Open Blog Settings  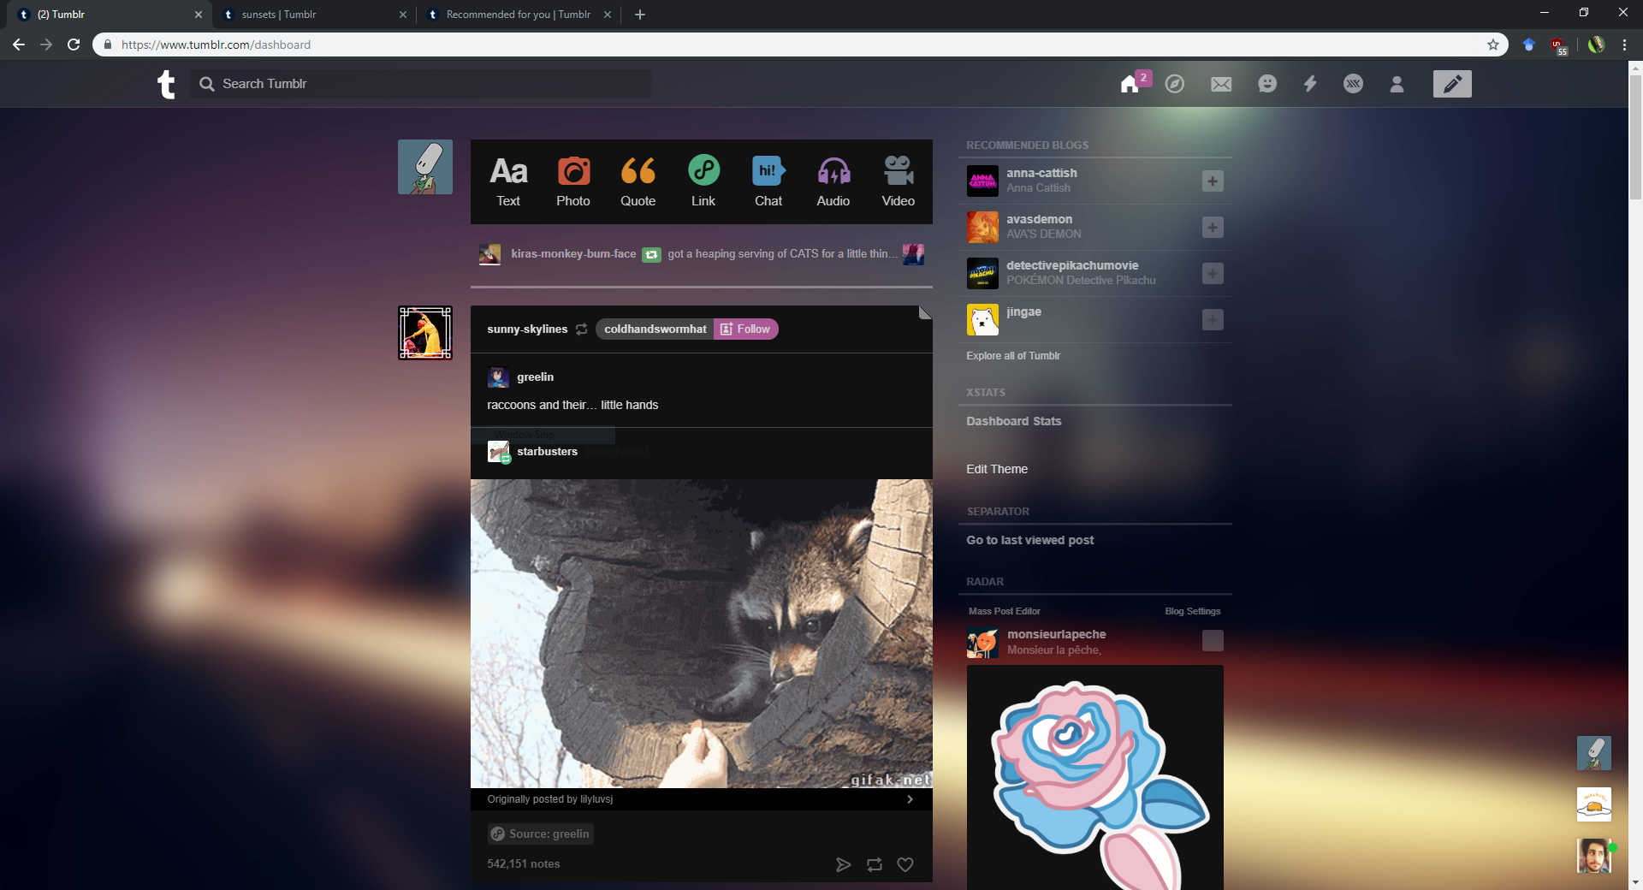(x=1193, y=611)
